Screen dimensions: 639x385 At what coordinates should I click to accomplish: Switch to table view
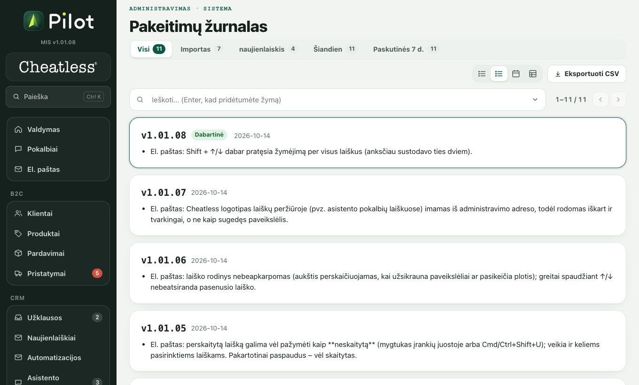pos(533,74)
